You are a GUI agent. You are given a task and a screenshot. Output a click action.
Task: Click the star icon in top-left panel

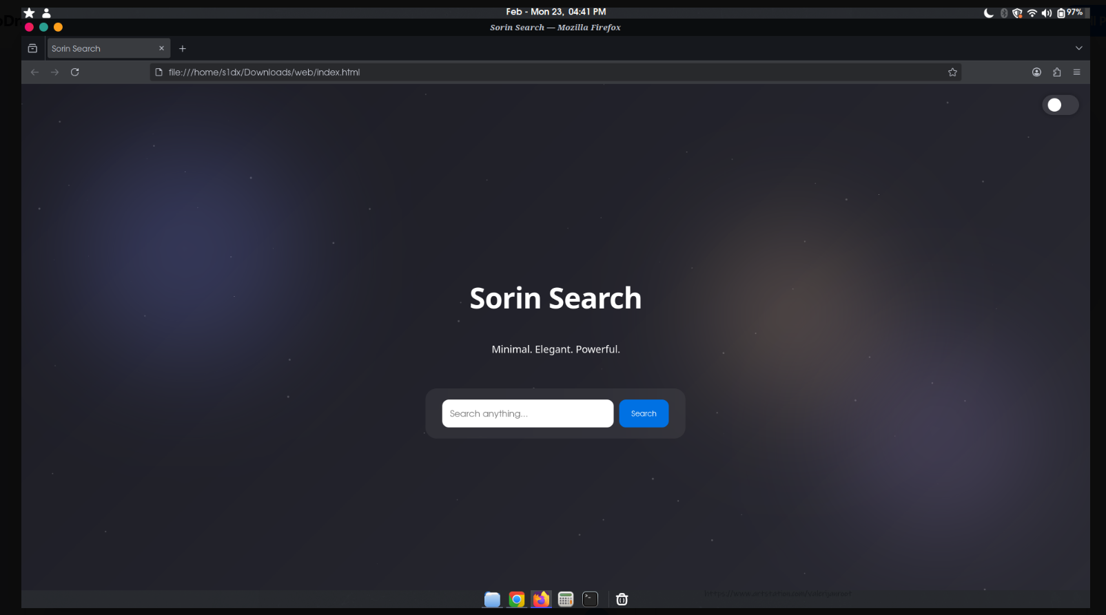pos(29,13)
